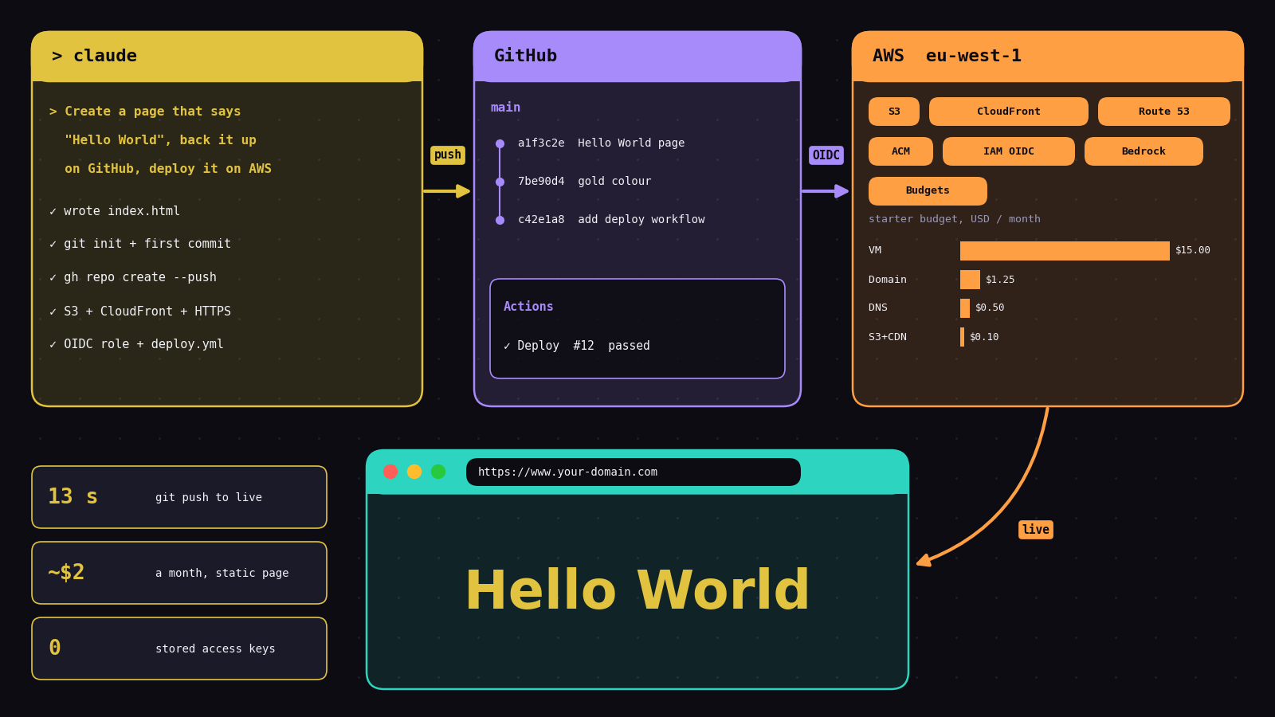Select the main branch label
Viewport: 1275px width, 717px height.
(x=505, y=108)
